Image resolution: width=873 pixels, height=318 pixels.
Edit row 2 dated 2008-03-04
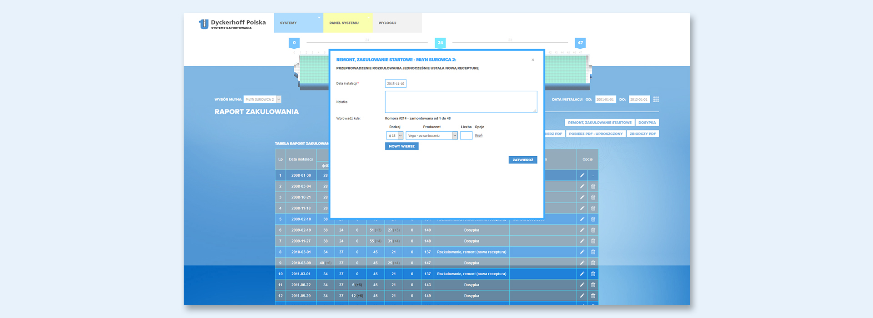(582, 186)
